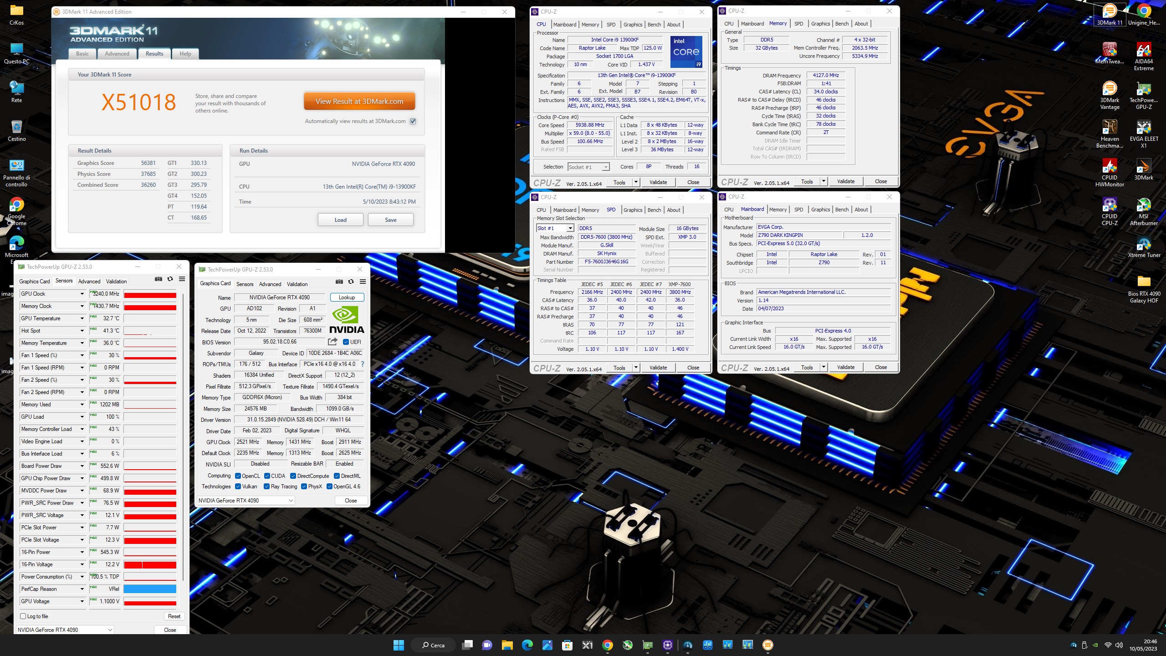Click GPU-Z Sensors vertical scrollbar
The height and width of the screenshot is (656, 1166).
(x=183, y=437)
